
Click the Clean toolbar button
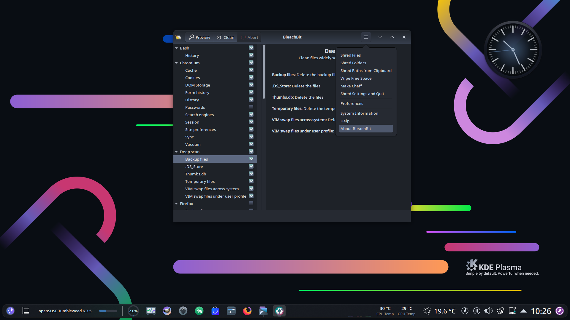(225, 37)
